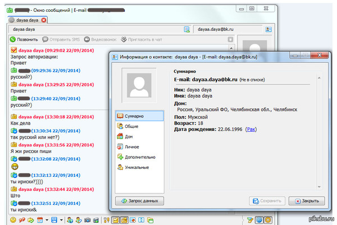Select Уникальные in the sidebar list
The height and width of the screenshot is (225, 337).
point(137,167)
